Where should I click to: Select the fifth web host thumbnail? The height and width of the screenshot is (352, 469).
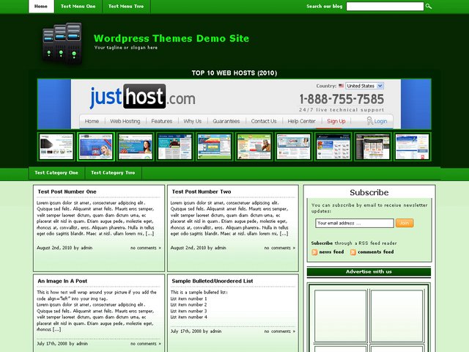215,147
